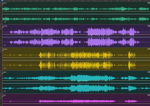Select the purple vocals waveform clip
Image resolution: width=150 pixels, height=106 pixels.
tap(76, 36)
